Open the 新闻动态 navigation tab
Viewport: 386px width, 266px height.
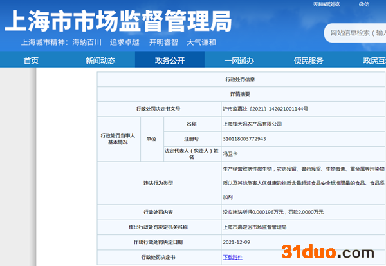pyautogui.click(x=100, y=61)
